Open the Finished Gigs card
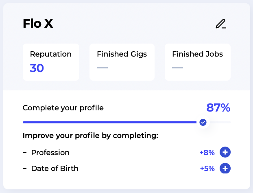 pyautogui.click(x=122, y=62)
